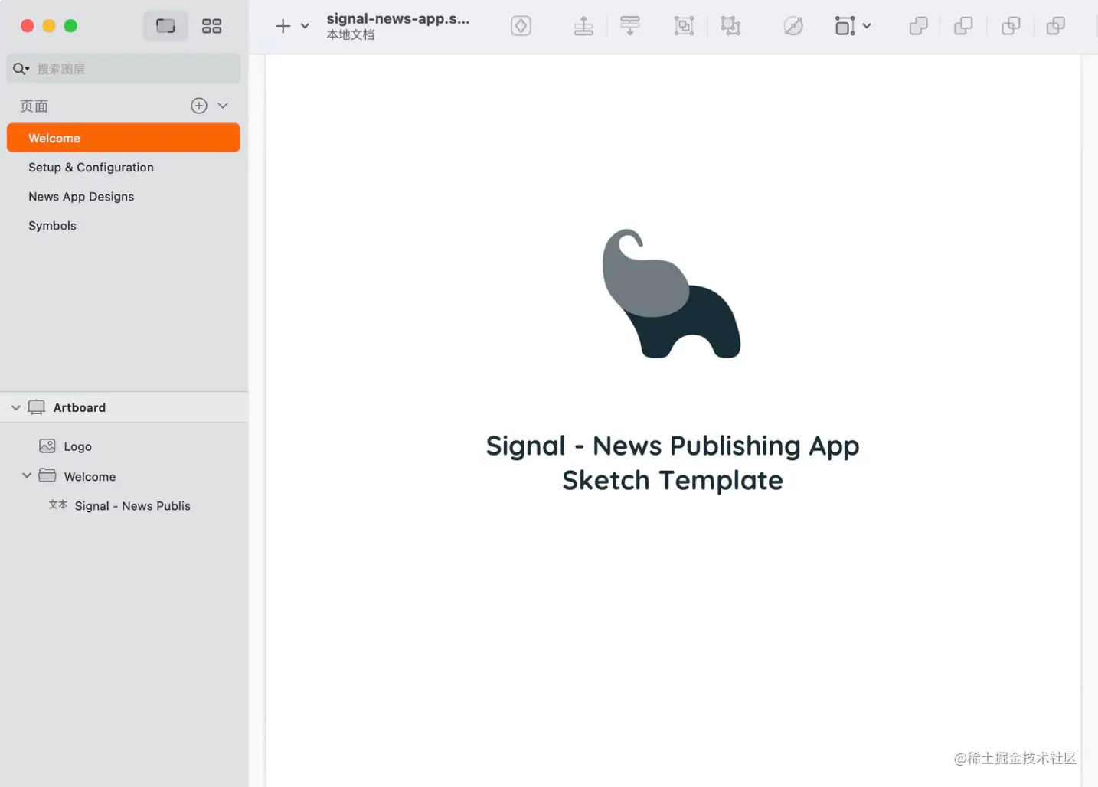Click the Scale toolbar icon
Viewport: 1098px width, 787px height.
845,26
